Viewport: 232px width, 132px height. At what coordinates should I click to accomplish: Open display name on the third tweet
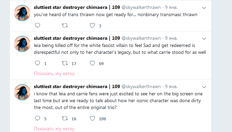(x=77, y=86)
